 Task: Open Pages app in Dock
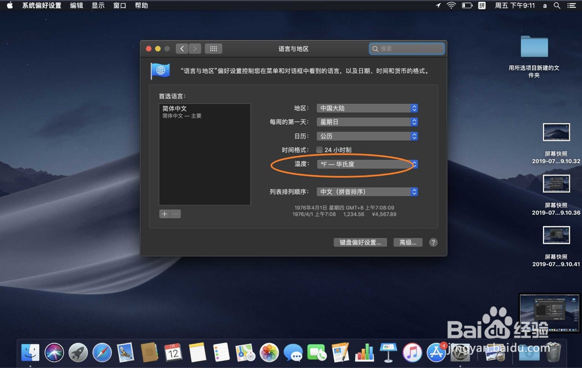coord(340,352)
